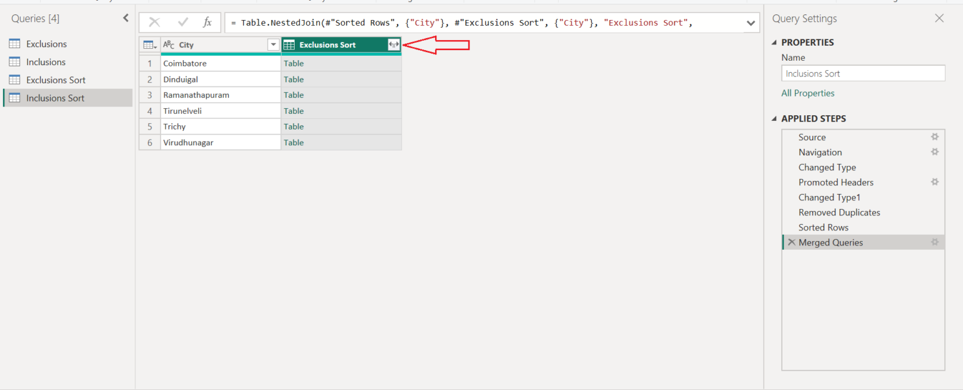
Task: Select the Navigation applied step
Action: 863,152
